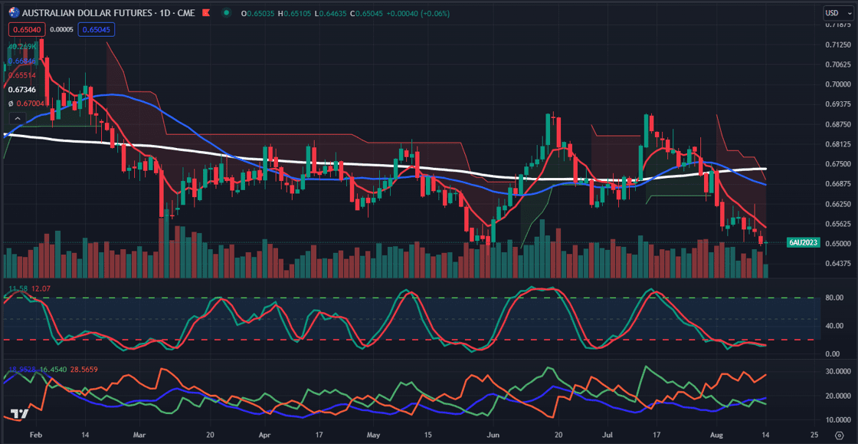The width and height of the screenshot is (858, 444).
Task: Click the open price value 0.65035
Action: 261,12
